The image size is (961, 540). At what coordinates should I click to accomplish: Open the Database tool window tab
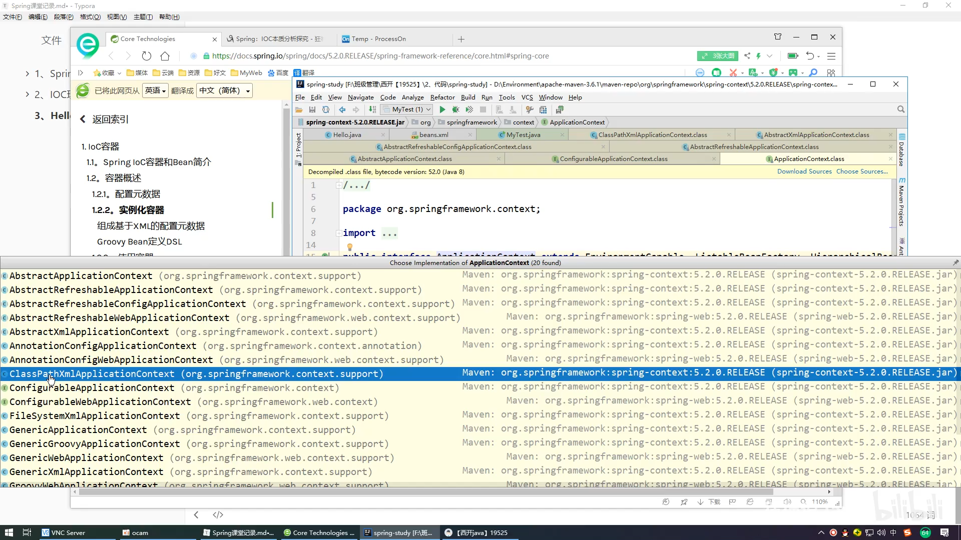pos(901,149)
